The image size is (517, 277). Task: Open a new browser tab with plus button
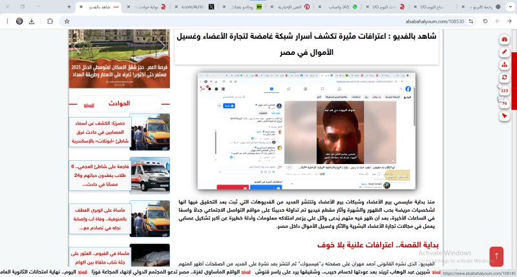coord(69,6)
